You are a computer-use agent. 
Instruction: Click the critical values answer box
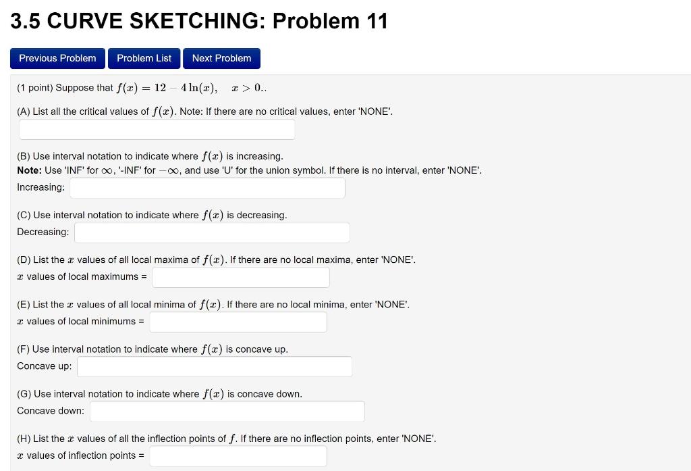point(157,129)
